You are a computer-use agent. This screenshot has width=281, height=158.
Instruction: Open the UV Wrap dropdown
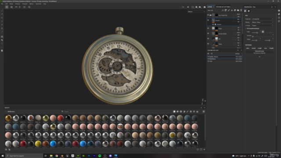click(263, 25)
